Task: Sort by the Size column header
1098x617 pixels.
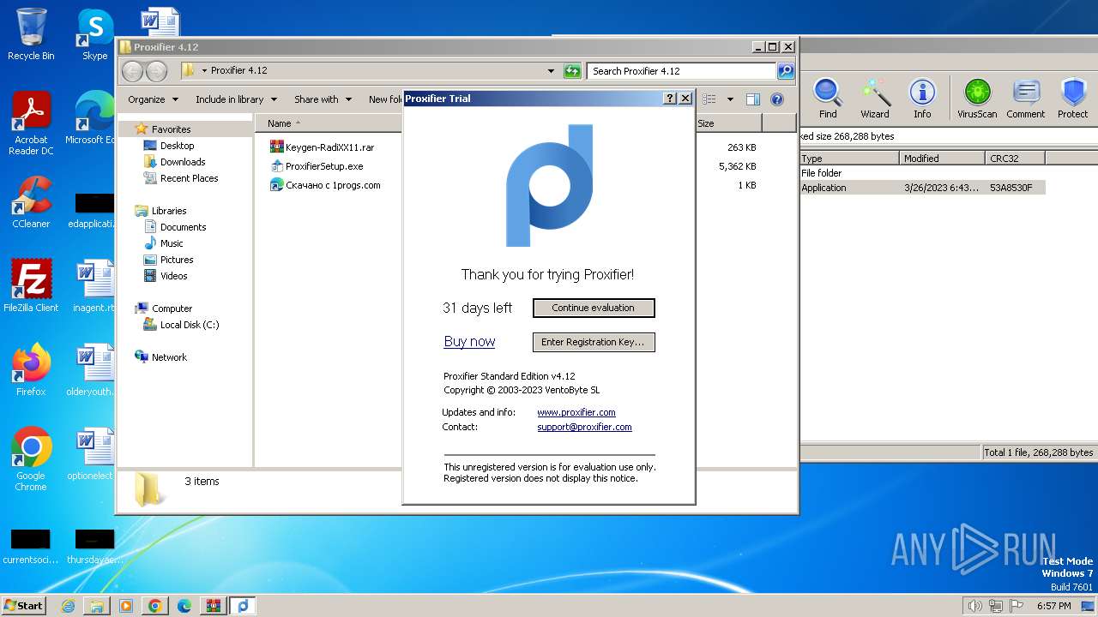Action: 727,123
